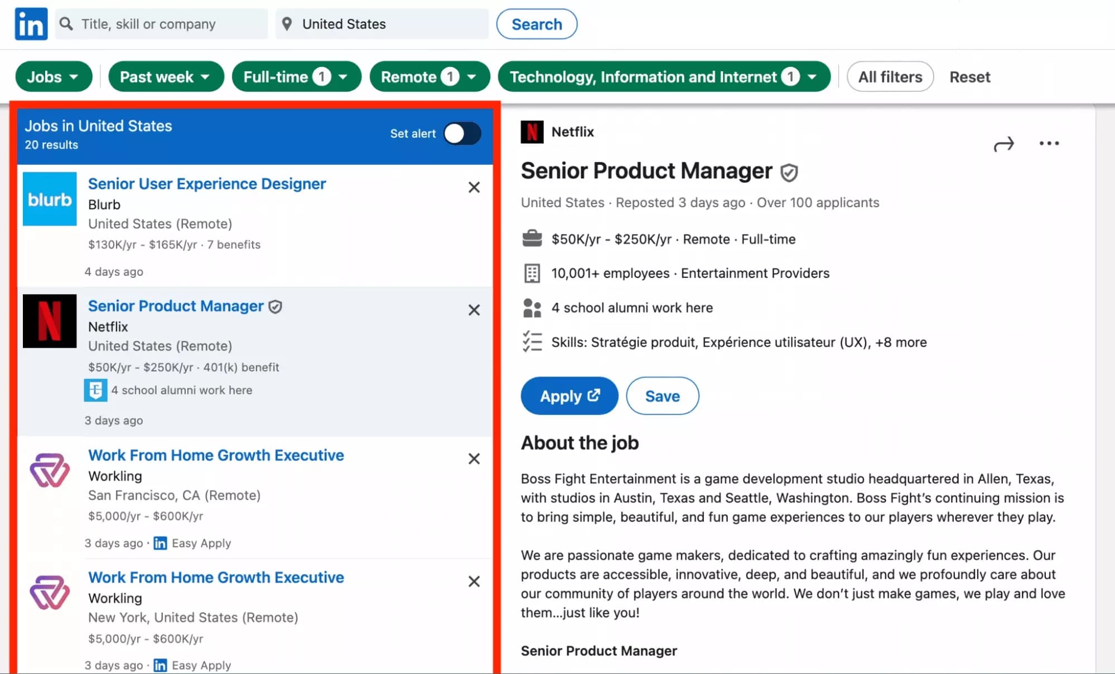Click the Reset filters link
1115x674 pixels.
tap(969, 76)
